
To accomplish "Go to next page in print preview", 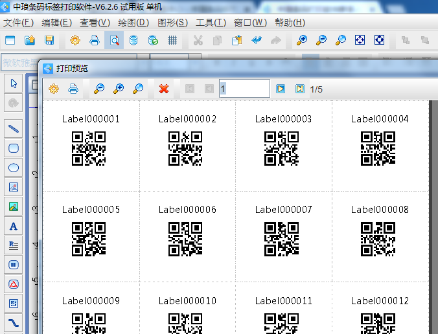I will click(281, 89).
